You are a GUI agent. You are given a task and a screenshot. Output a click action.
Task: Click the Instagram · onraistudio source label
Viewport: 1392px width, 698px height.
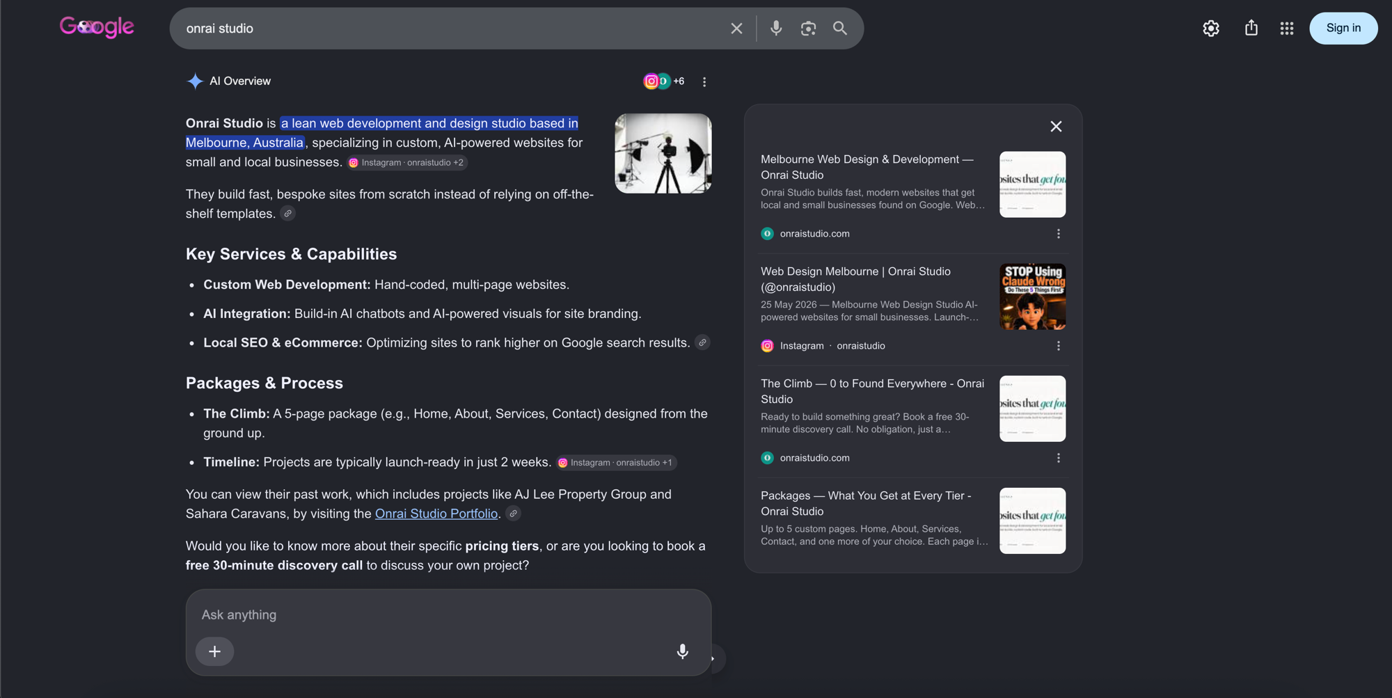(x=832, y=346)
